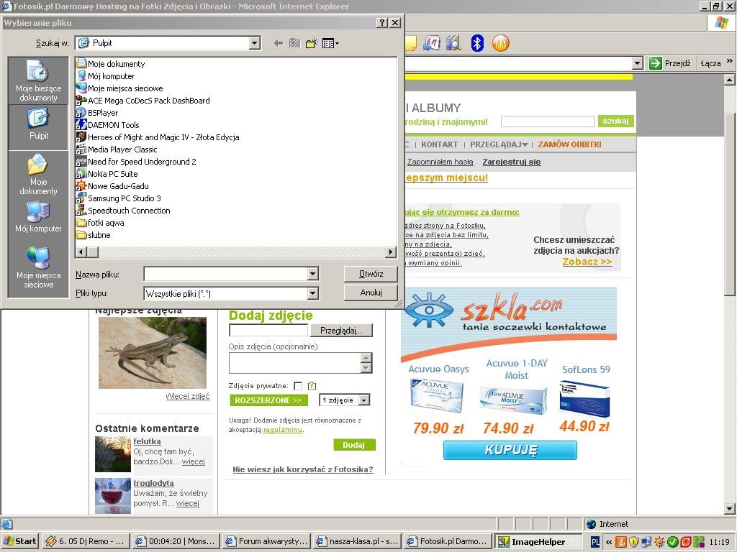The height and width of the screenshot is (552, 737).
Task: Click the file list scroll-right arrow
Action: (x=391, y=252)
